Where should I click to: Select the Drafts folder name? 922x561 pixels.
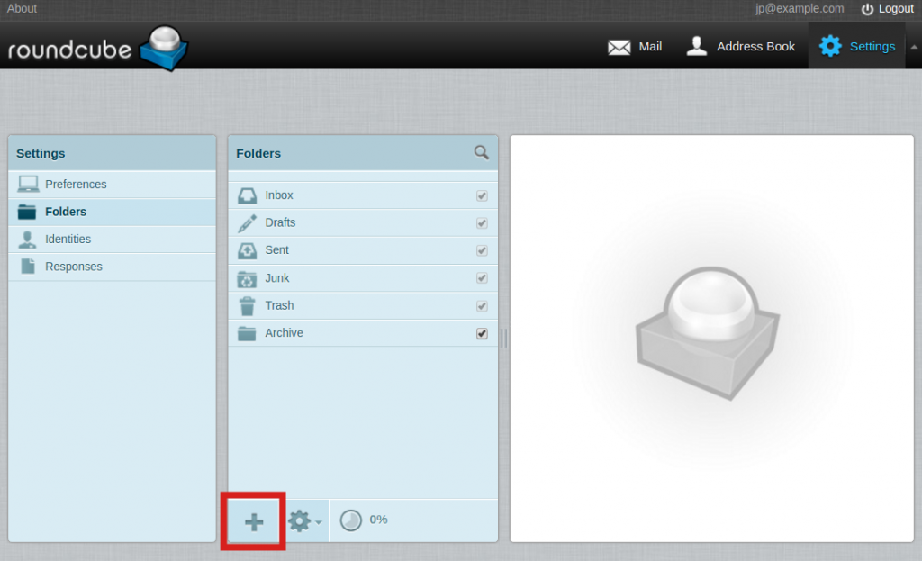tap(280, 222)
